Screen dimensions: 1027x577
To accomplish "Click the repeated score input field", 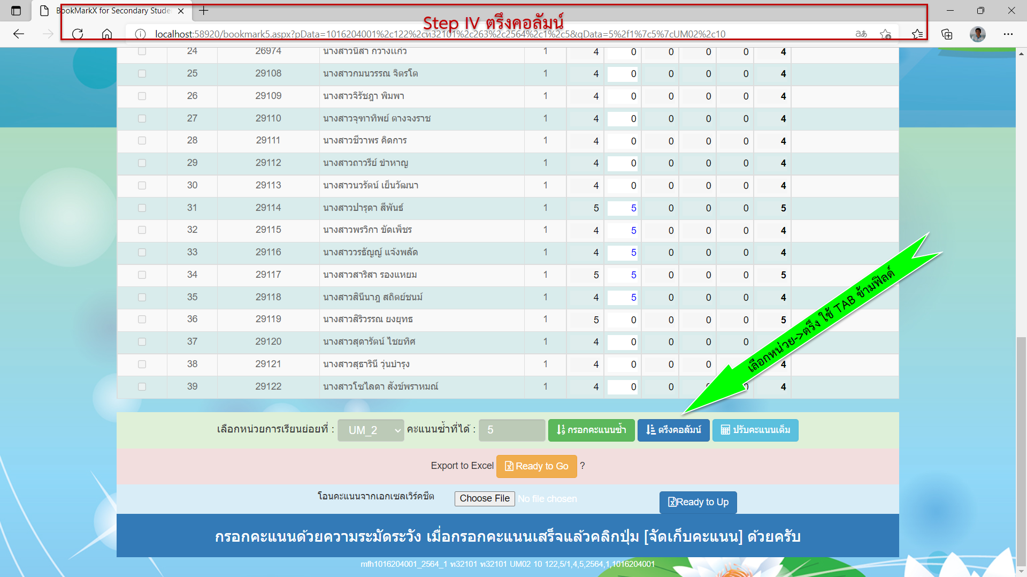I will pyautogui.click(x=512, y=430).
